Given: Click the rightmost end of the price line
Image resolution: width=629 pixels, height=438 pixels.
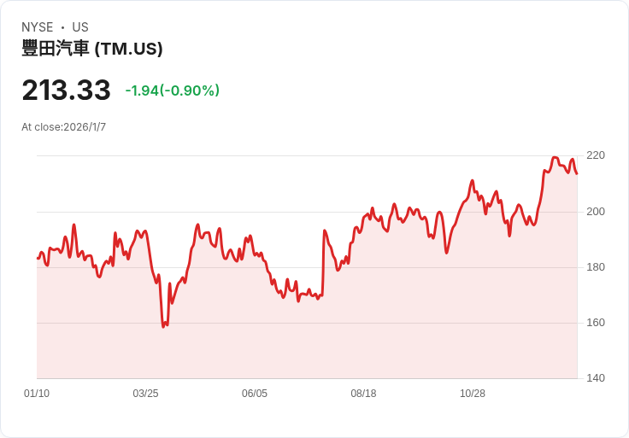Looking at the screenshot, I should pyautogui.click(x=577, y=173).
